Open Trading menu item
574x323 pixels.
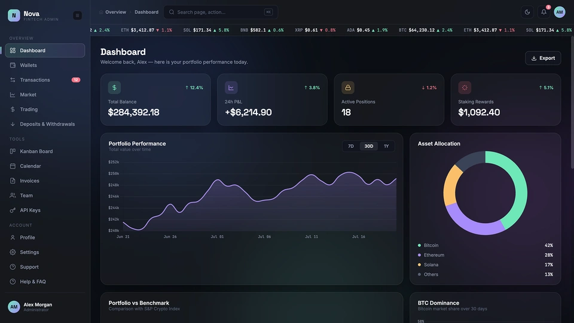point(45,109)
